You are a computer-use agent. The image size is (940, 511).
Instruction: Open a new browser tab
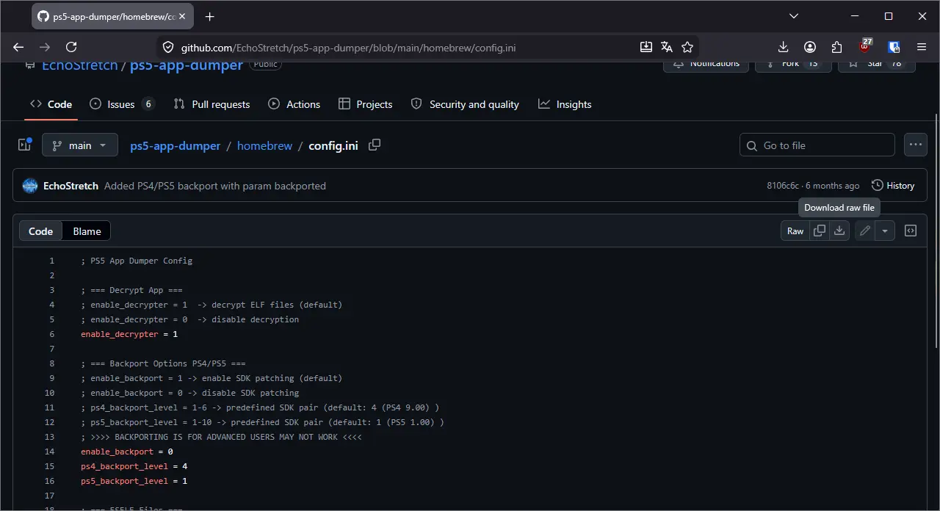click(210, 16)
